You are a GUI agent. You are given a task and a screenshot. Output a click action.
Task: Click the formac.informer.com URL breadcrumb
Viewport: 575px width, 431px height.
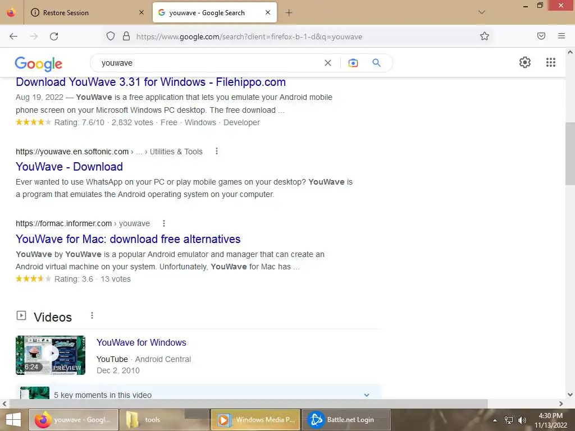coord(83,223)
